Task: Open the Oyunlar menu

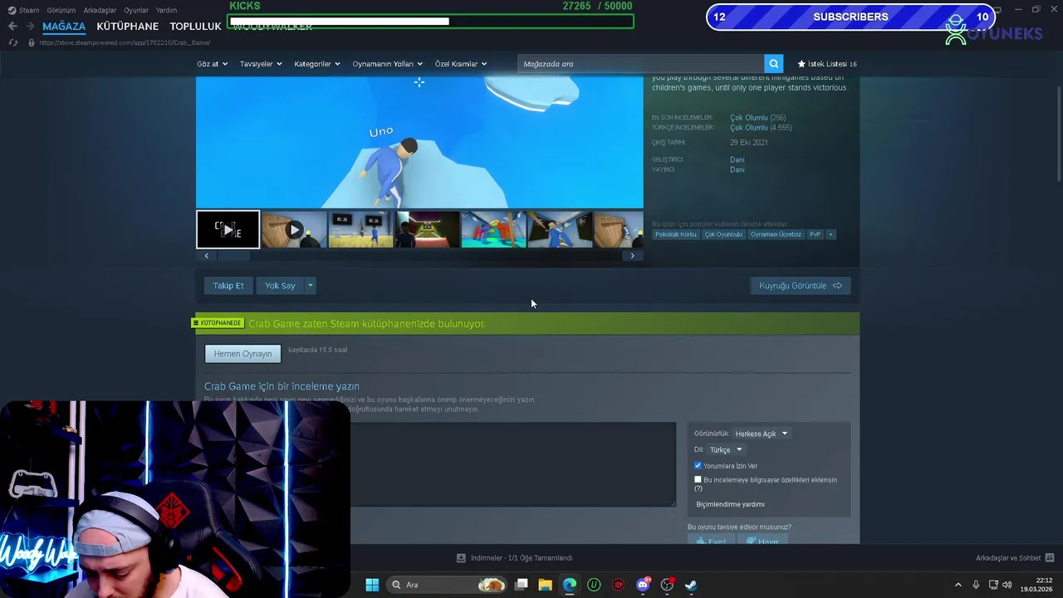Action: 136,10
